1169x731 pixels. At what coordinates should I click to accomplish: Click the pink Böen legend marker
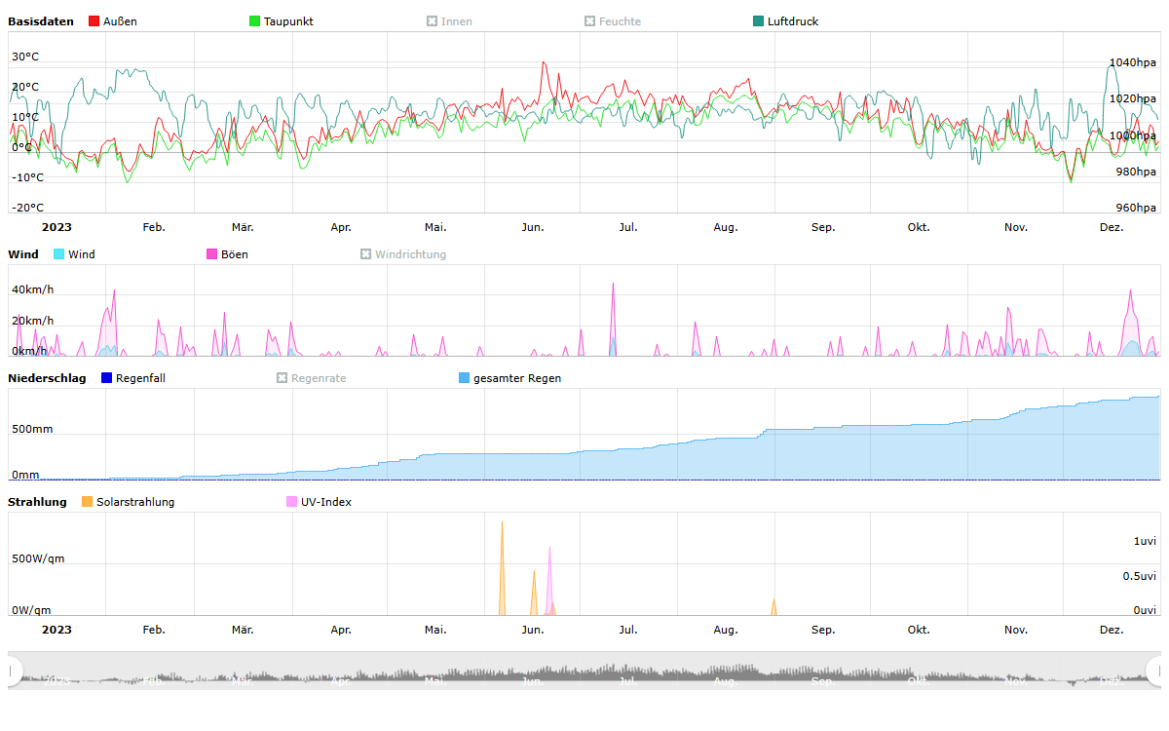(212, 254)
